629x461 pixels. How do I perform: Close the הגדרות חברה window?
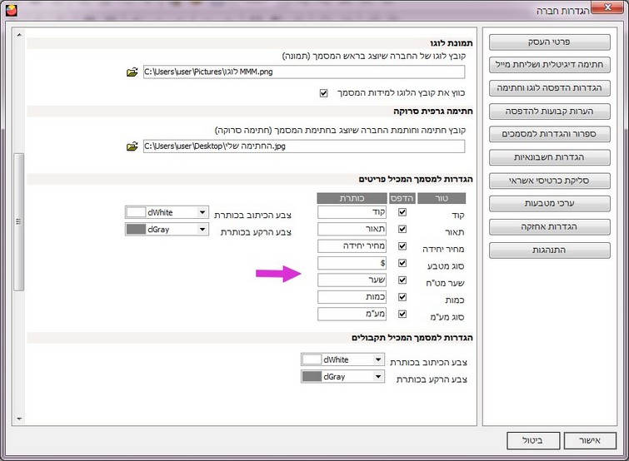coord(607,7)
